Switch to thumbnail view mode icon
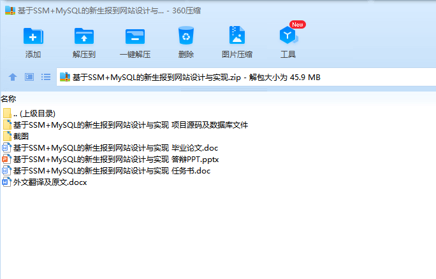Viewport: 436px width, 279px height. point(29,77)
